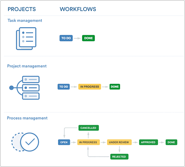Click the UNDER REVIEW status box

click(x=119, y=142)
